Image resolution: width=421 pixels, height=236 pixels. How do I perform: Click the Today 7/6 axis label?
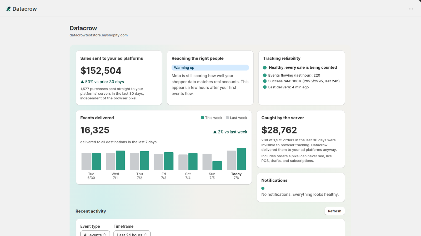tap(236, 176)
